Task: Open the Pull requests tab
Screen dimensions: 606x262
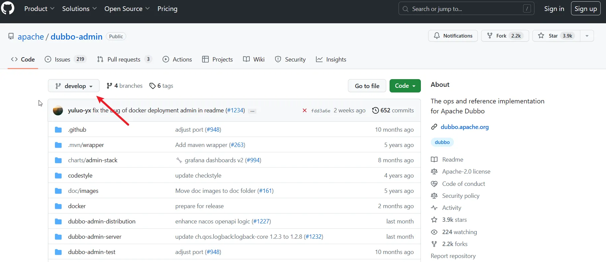Action: pos(125,59)
